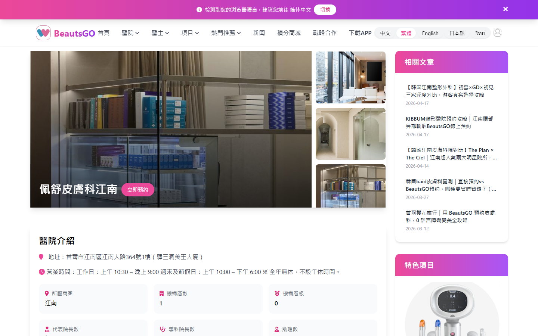This screenshot has width=538, height=336.
Task: Go to 首頁 home page
Action: (103, 33)
